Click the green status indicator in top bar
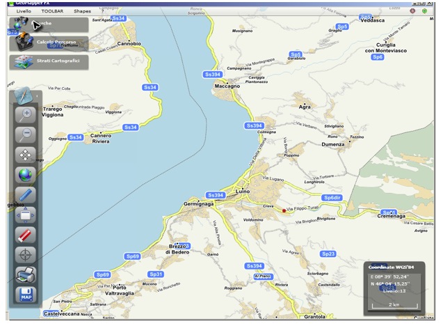Image resolution: width=443 pixels, height=326 pixels. [x=424, y=11]
